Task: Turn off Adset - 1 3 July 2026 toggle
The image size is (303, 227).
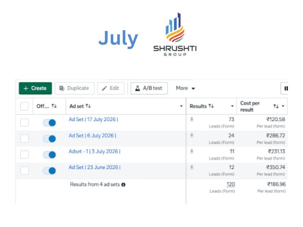Action: [x=49, y=155]
